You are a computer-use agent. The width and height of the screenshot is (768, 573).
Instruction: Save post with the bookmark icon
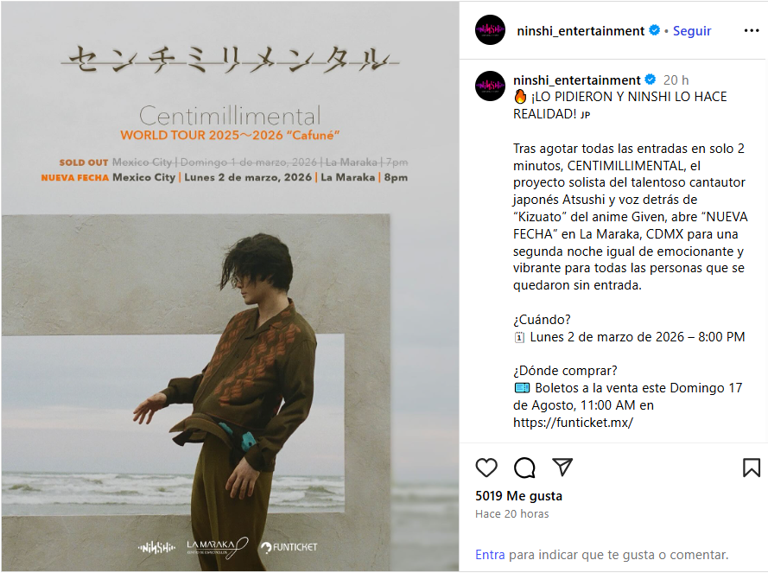(751, 468)
